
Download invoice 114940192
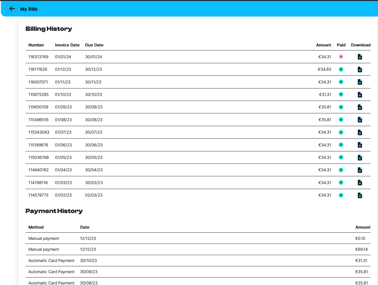(360, 170)
